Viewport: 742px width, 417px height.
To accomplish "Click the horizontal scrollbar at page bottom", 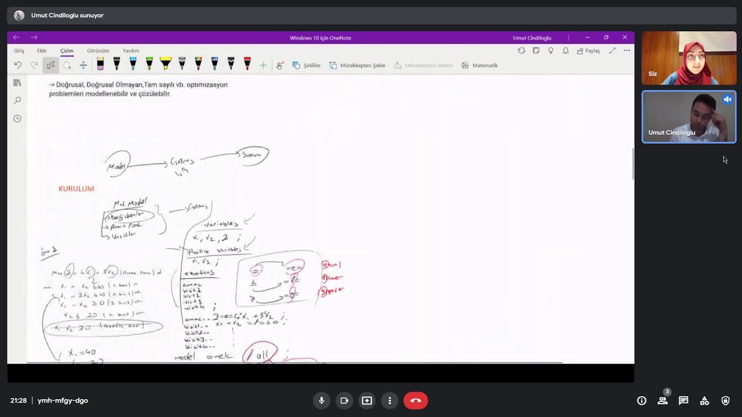I will (x=294, y=363).
